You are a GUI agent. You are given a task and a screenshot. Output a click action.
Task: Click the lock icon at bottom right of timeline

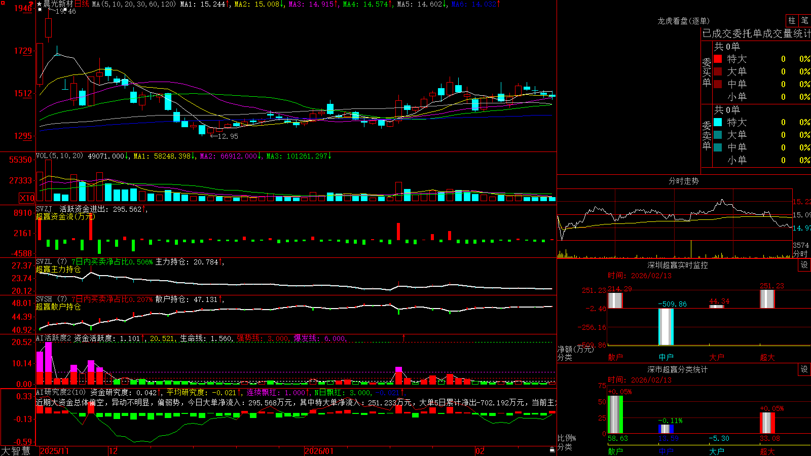552,450
